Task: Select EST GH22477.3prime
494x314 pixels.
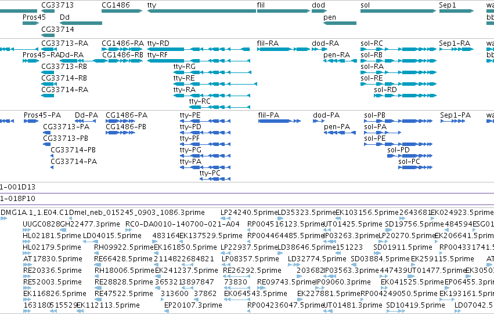Action: (x=90, y=224)
